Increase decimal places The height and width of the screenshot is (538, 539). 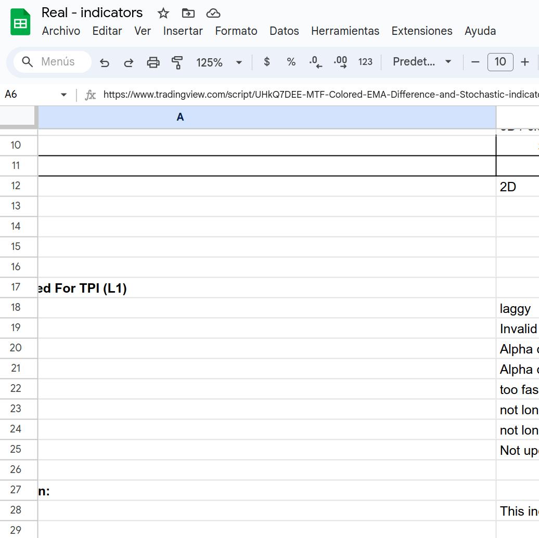[x=340, y=62]
